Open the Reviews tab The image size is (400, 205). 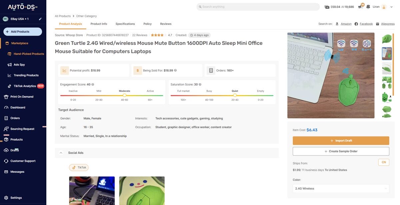(166, 24)
